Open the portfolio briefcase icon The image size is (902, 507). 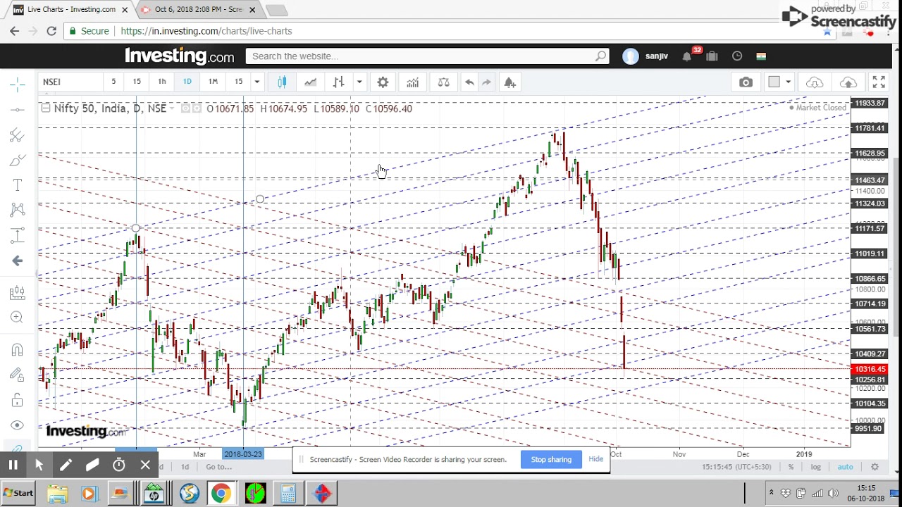(x=712, y=56)
